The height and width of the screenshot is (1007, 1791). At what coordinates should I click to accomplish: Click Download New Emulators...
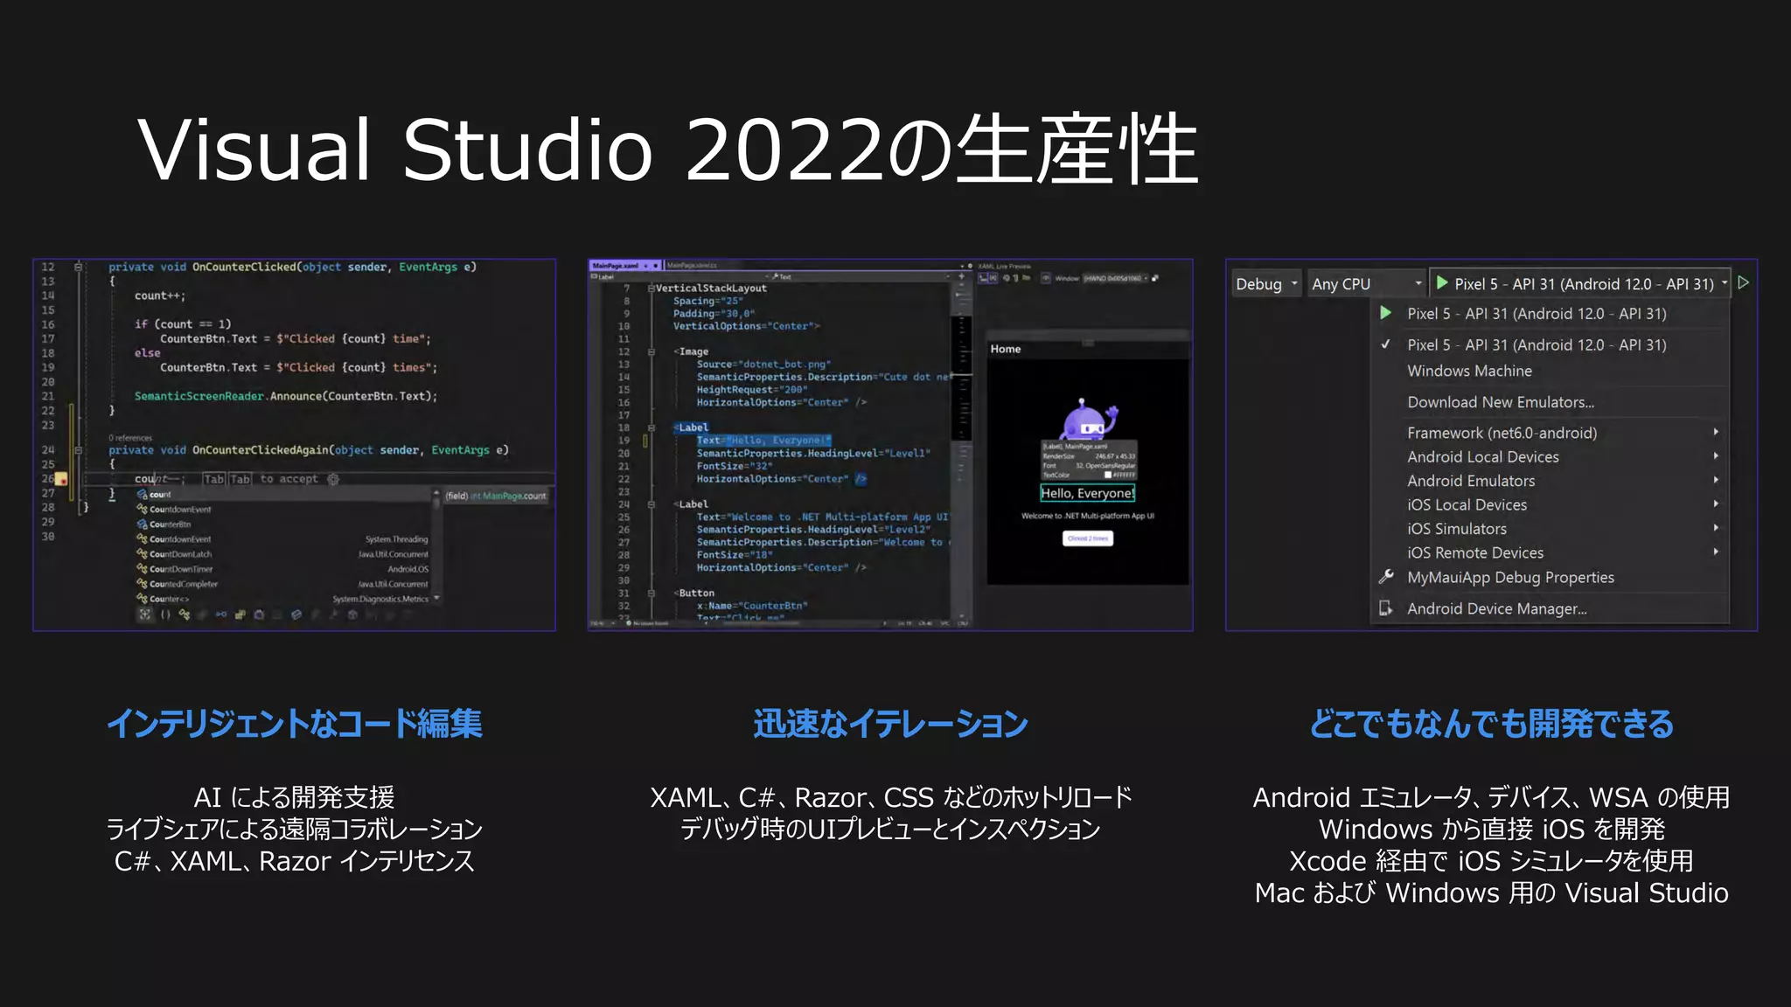pos(1550,402)
